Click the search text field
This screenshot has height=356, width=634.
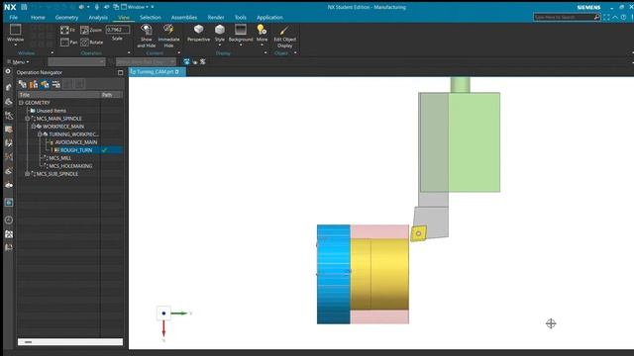(564, 17)
